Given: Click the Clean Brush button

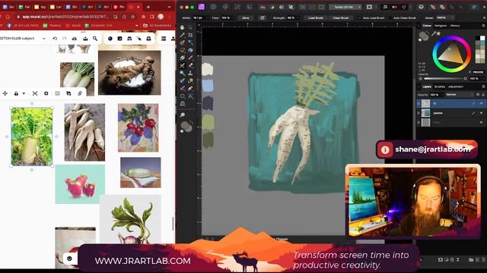Looking at the screenshot, I should [341, 18].
